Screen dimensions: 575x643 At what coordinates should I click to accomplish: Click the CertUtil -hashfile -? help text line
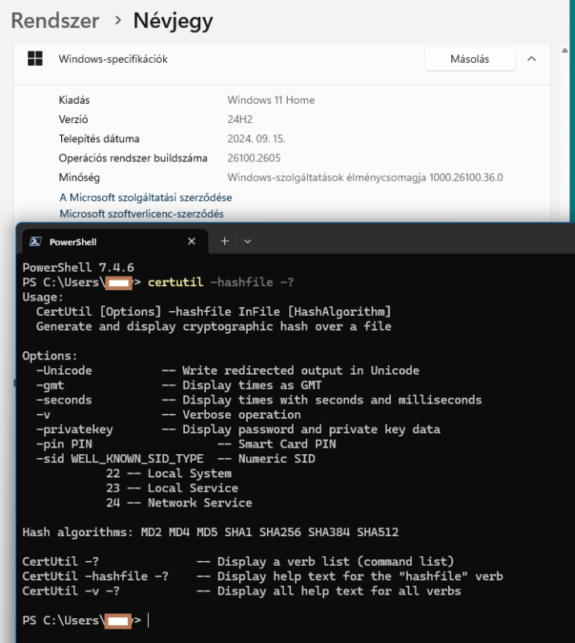point(263,576)
